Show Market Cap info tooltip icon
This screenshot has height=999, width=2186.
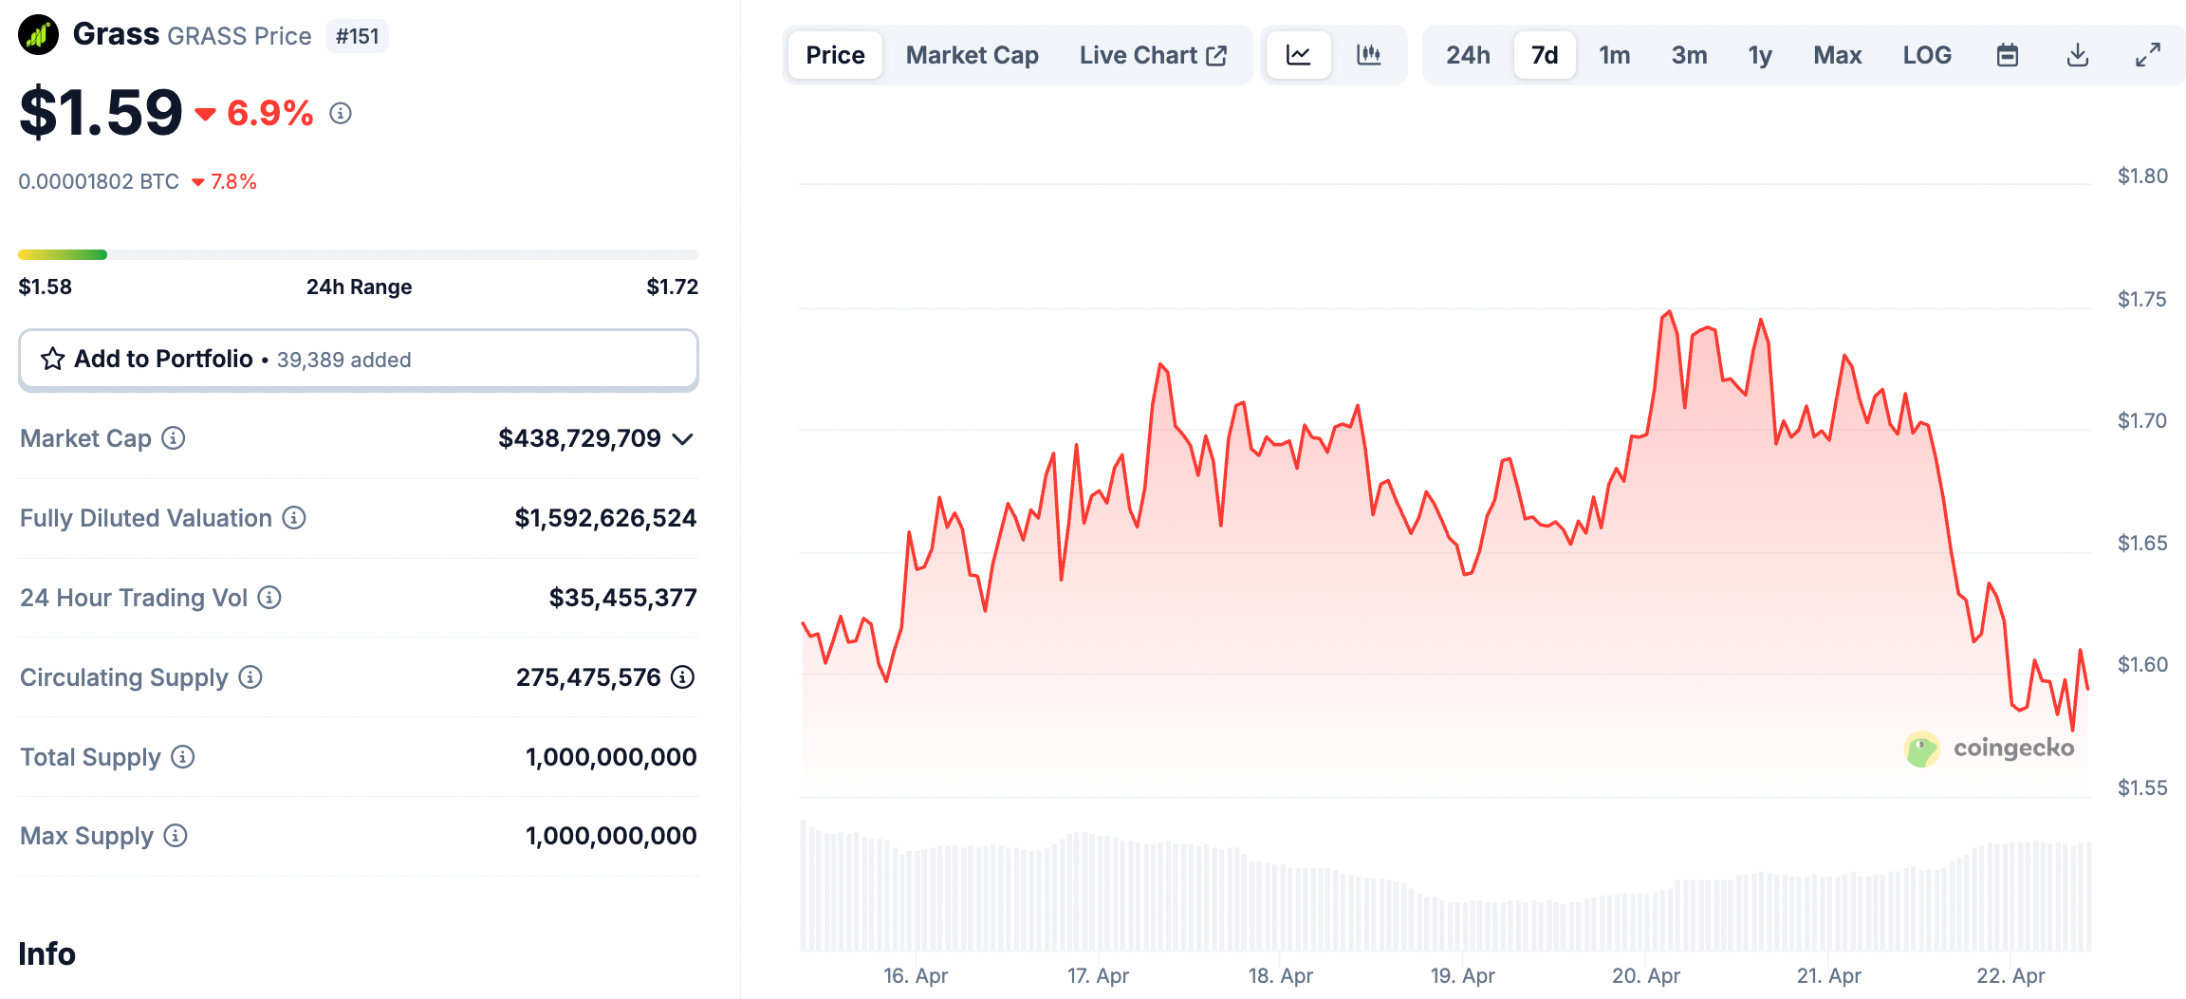pos(173,438)
